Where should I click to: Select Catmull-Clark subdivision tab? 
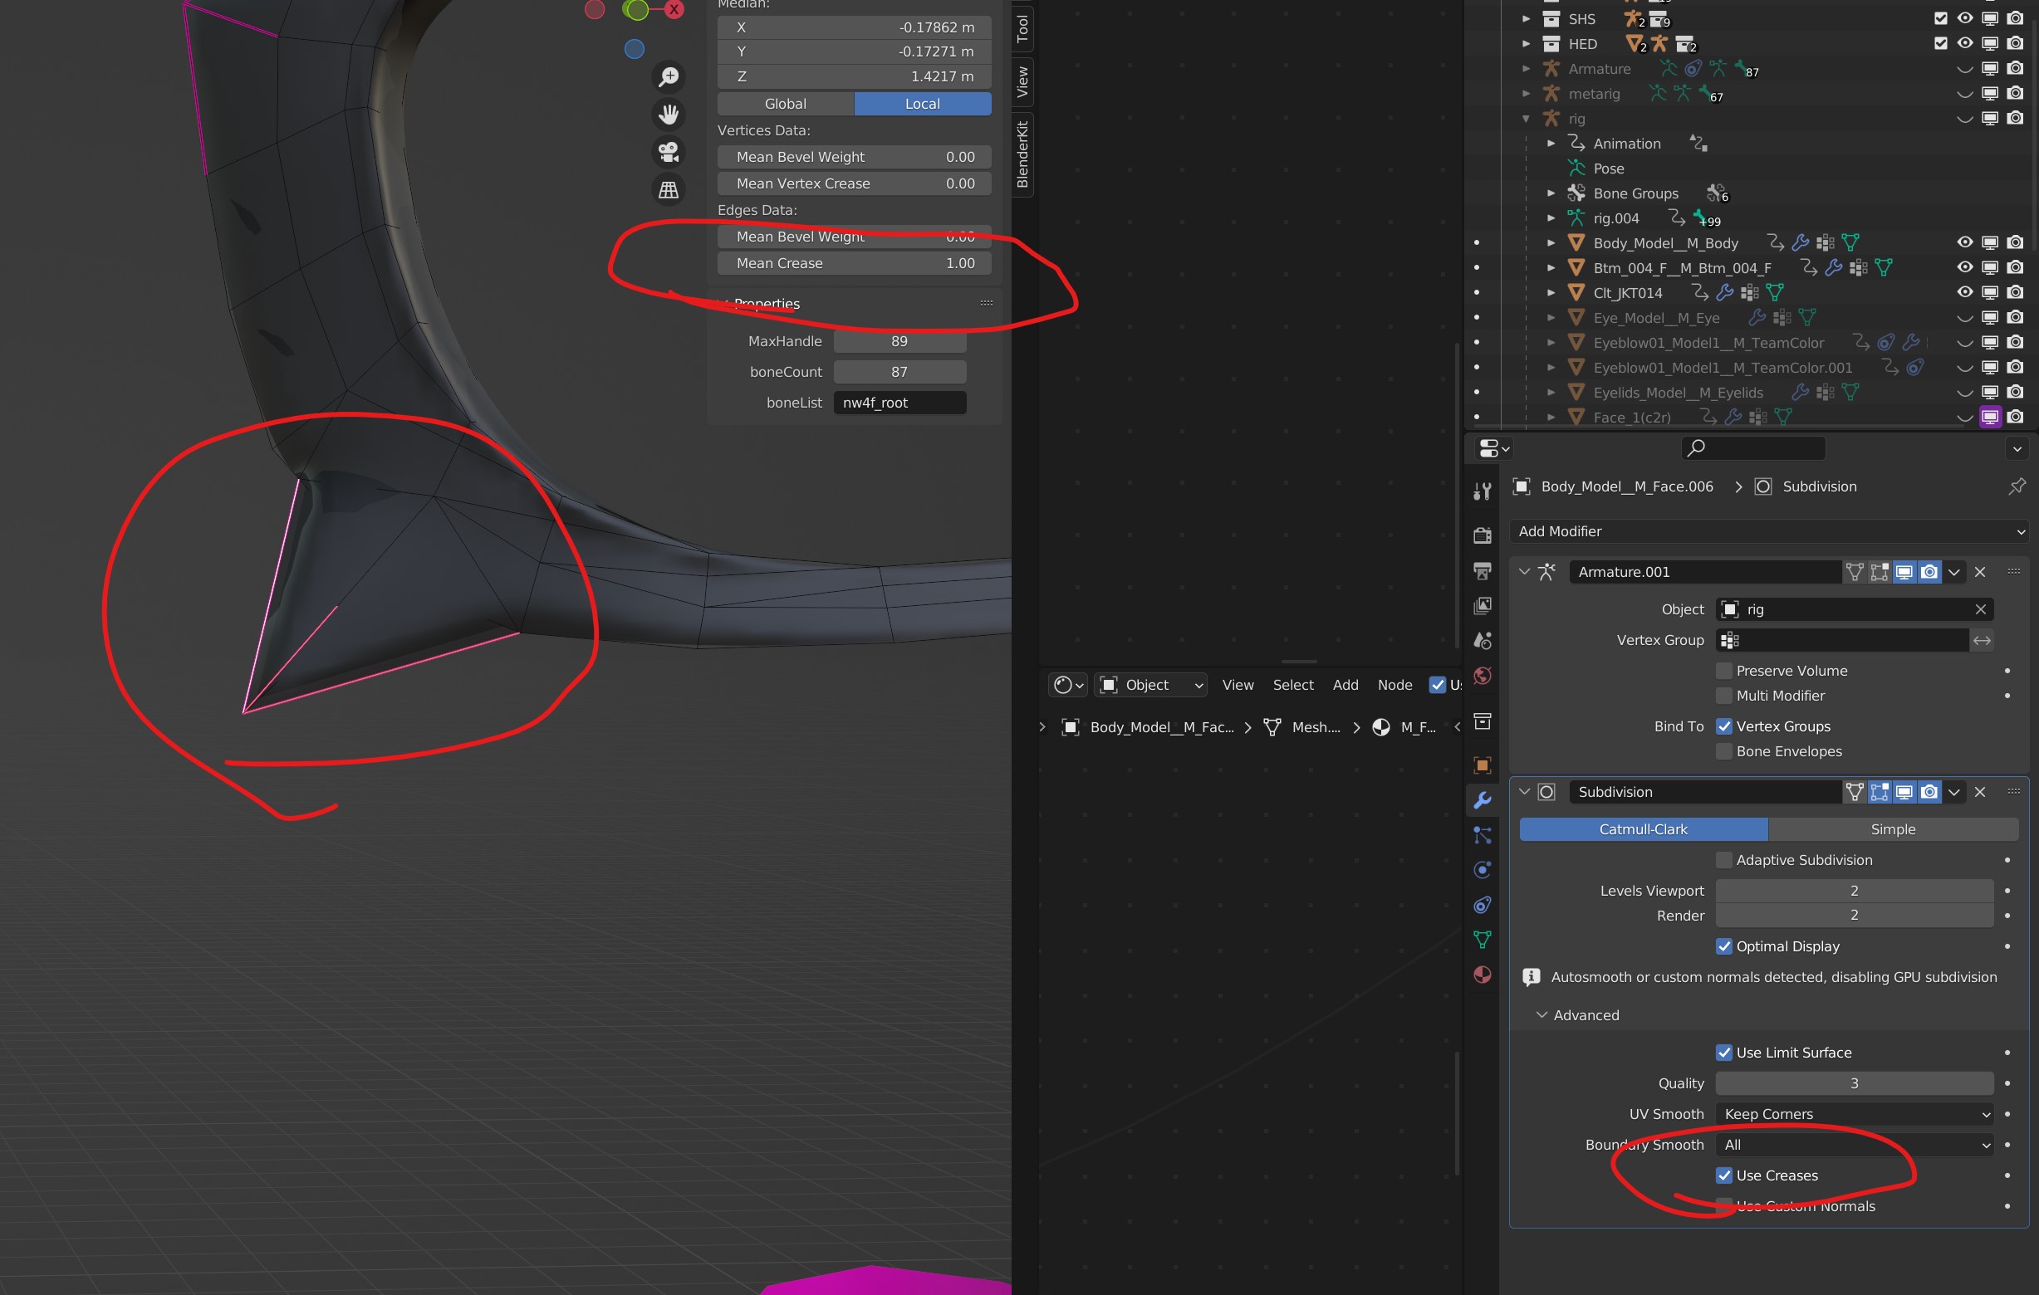coord(1644,827)
